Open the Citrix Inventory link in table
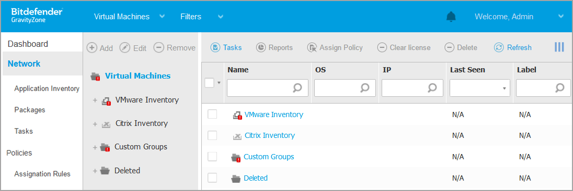Image resolution: width=573 pixels, height=191 pixels. 270,135
